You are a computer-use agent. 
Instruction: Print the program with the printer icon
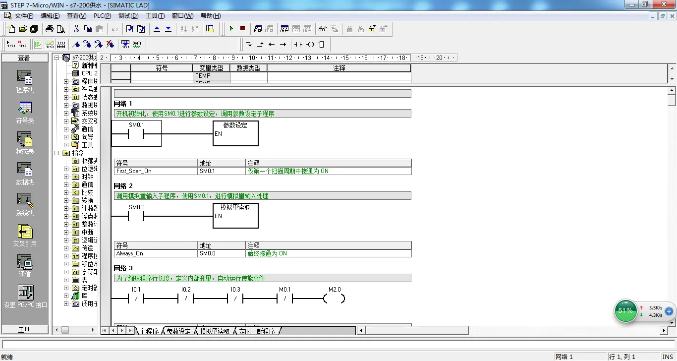(x=50, y=29)
